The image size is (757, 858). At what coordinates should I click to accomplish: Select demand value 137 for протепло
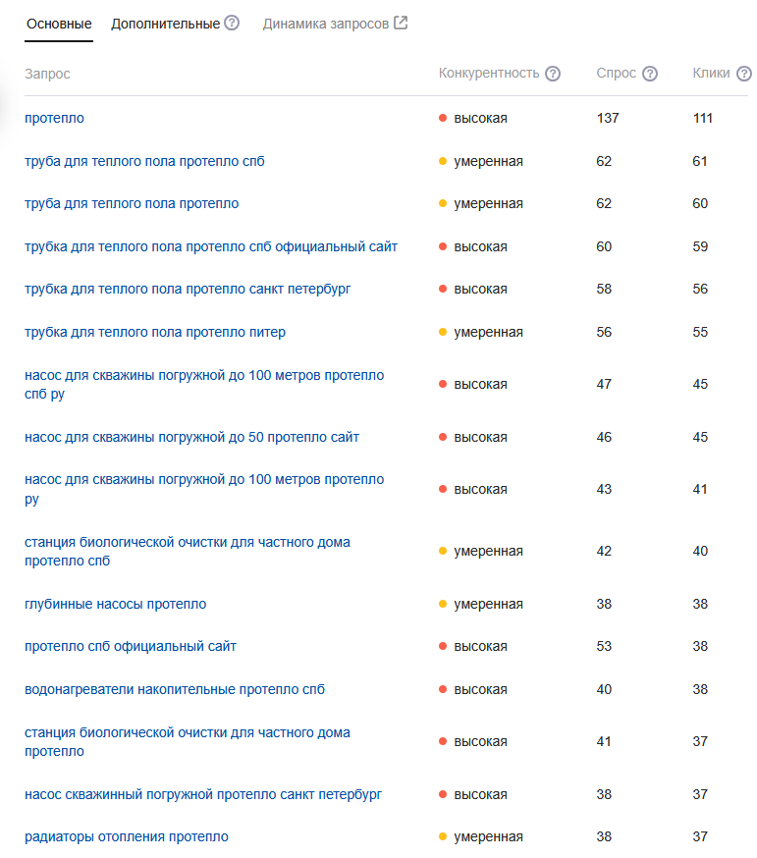coord(608,118)
